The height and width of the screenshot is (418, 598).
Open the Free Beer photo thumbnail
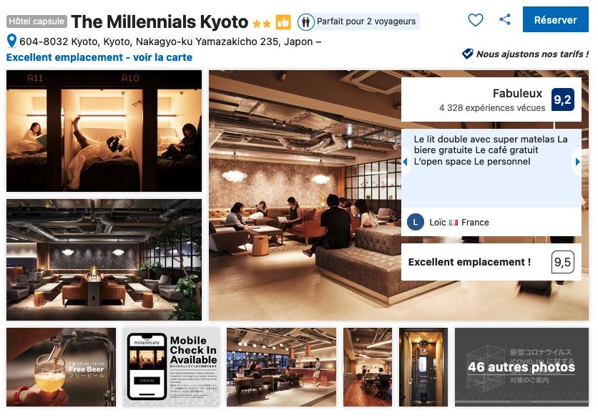(61, 367)
